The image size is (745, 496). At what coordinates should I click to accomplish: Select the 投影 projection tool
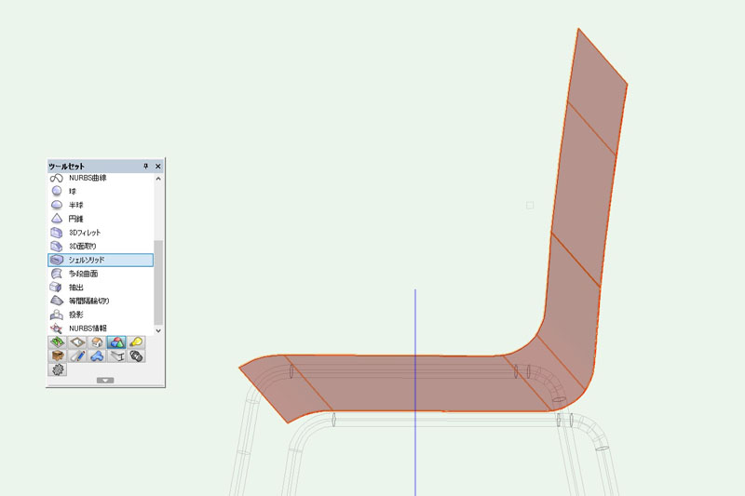coord(101,315)
